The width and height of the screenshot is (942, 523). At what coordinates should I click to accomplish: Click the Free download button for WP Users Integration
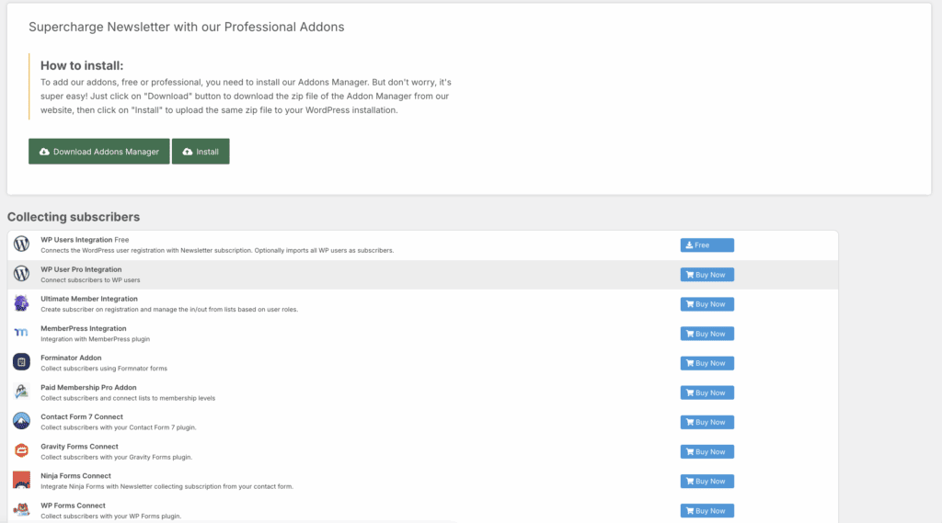tap(707, 245)
